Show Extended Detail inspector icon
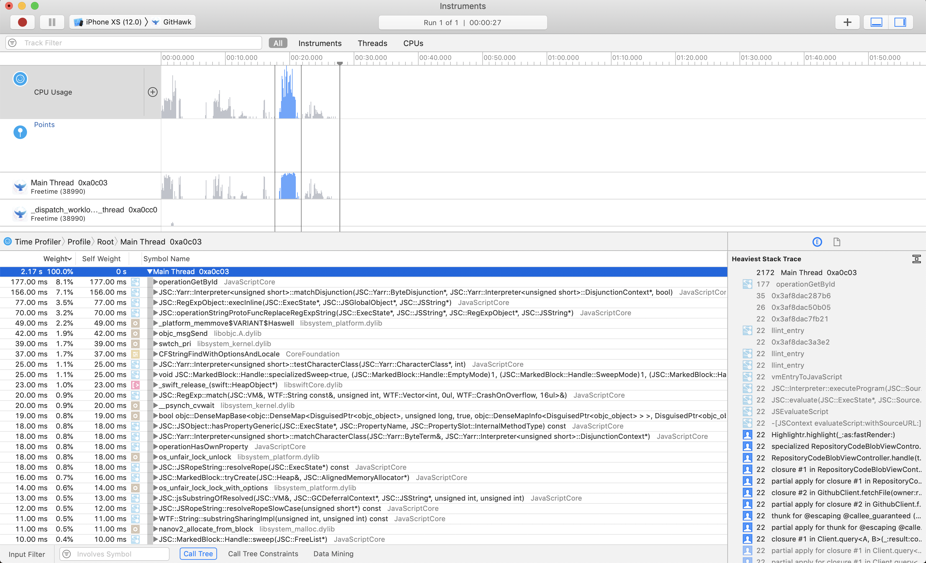Viewport: 926px width, 563px height. click(817, 242)
